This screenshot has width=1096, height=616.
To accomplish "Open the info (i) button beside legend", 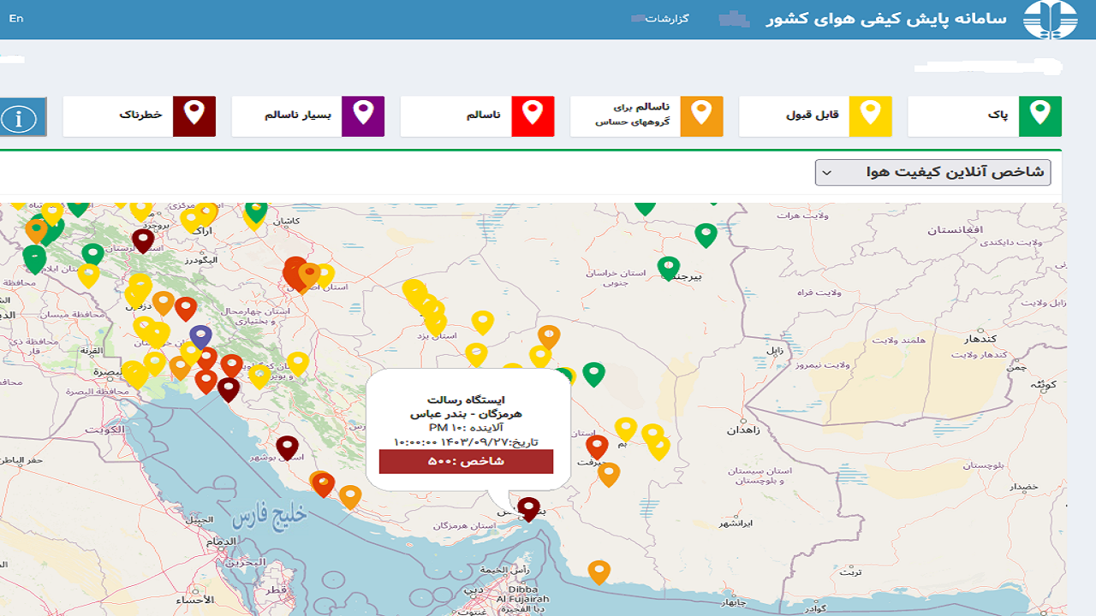I will 19,117.
